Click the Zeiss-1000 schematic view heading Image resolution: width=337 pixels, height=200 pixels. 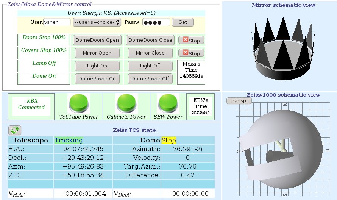(x=283, y=95)
